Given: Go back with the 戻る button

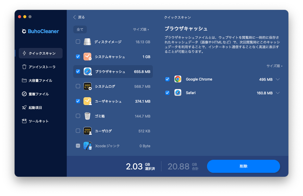Looking at the screenshot, I should click(x=79, y=17).
